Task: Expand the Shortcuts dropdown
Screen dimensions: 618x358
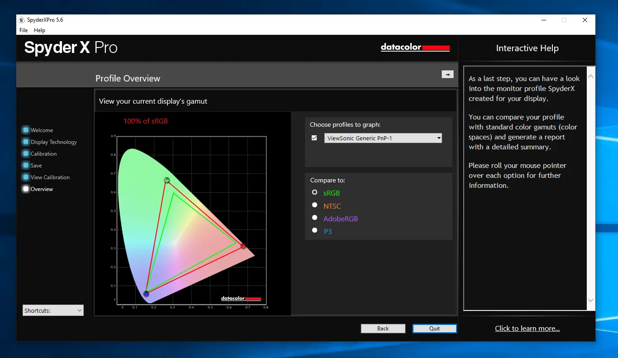Action: pyautogui.click(x=53, y=310)
